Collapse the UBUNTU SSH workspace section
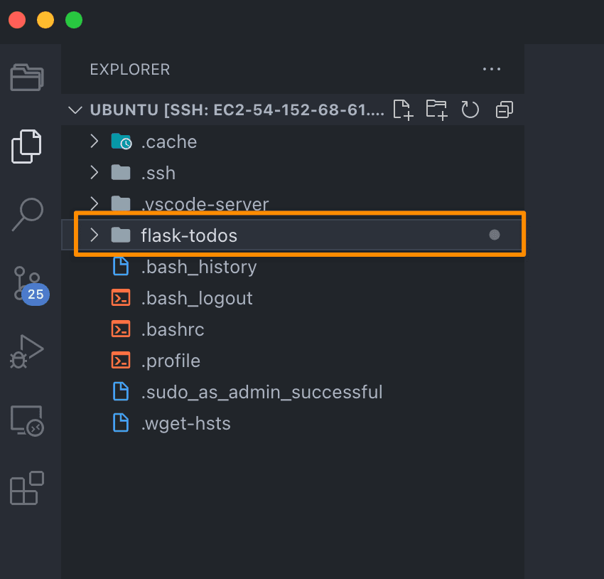The image size is (604, 579). pyautogui.click(x=75, y=110)
